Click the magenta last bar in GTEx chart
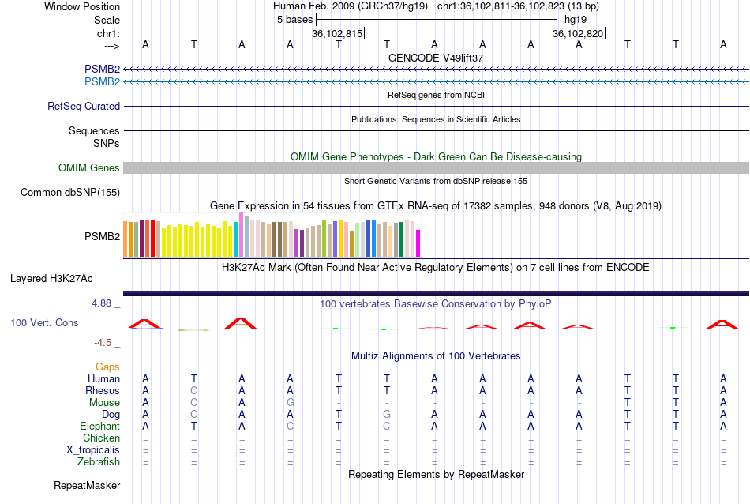 tap(418, 243)
